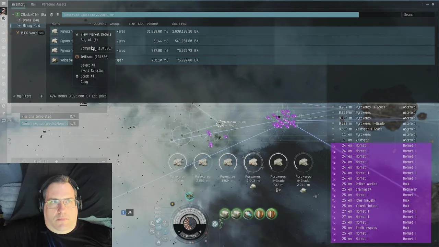Toggle autopilot with the A button

158,242
